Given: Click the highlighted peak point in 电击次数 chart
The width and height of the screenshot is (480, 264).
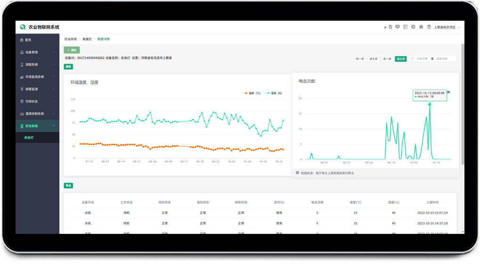Looking at the screenshot, I should 430,105.
